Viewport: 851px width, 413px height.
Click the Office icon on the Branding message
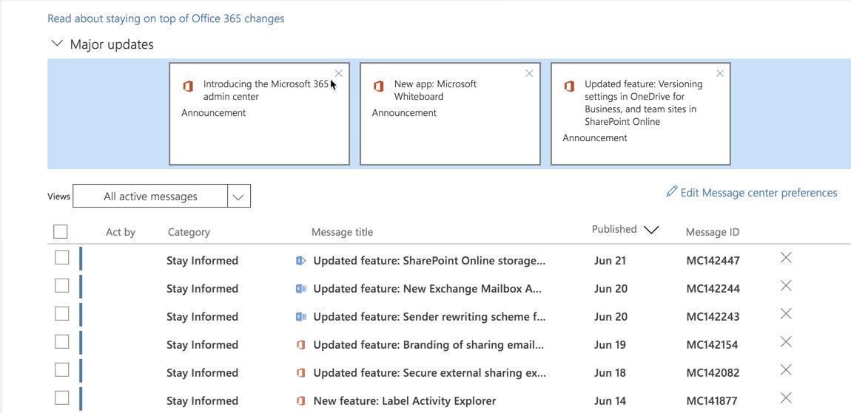[300, 345]
